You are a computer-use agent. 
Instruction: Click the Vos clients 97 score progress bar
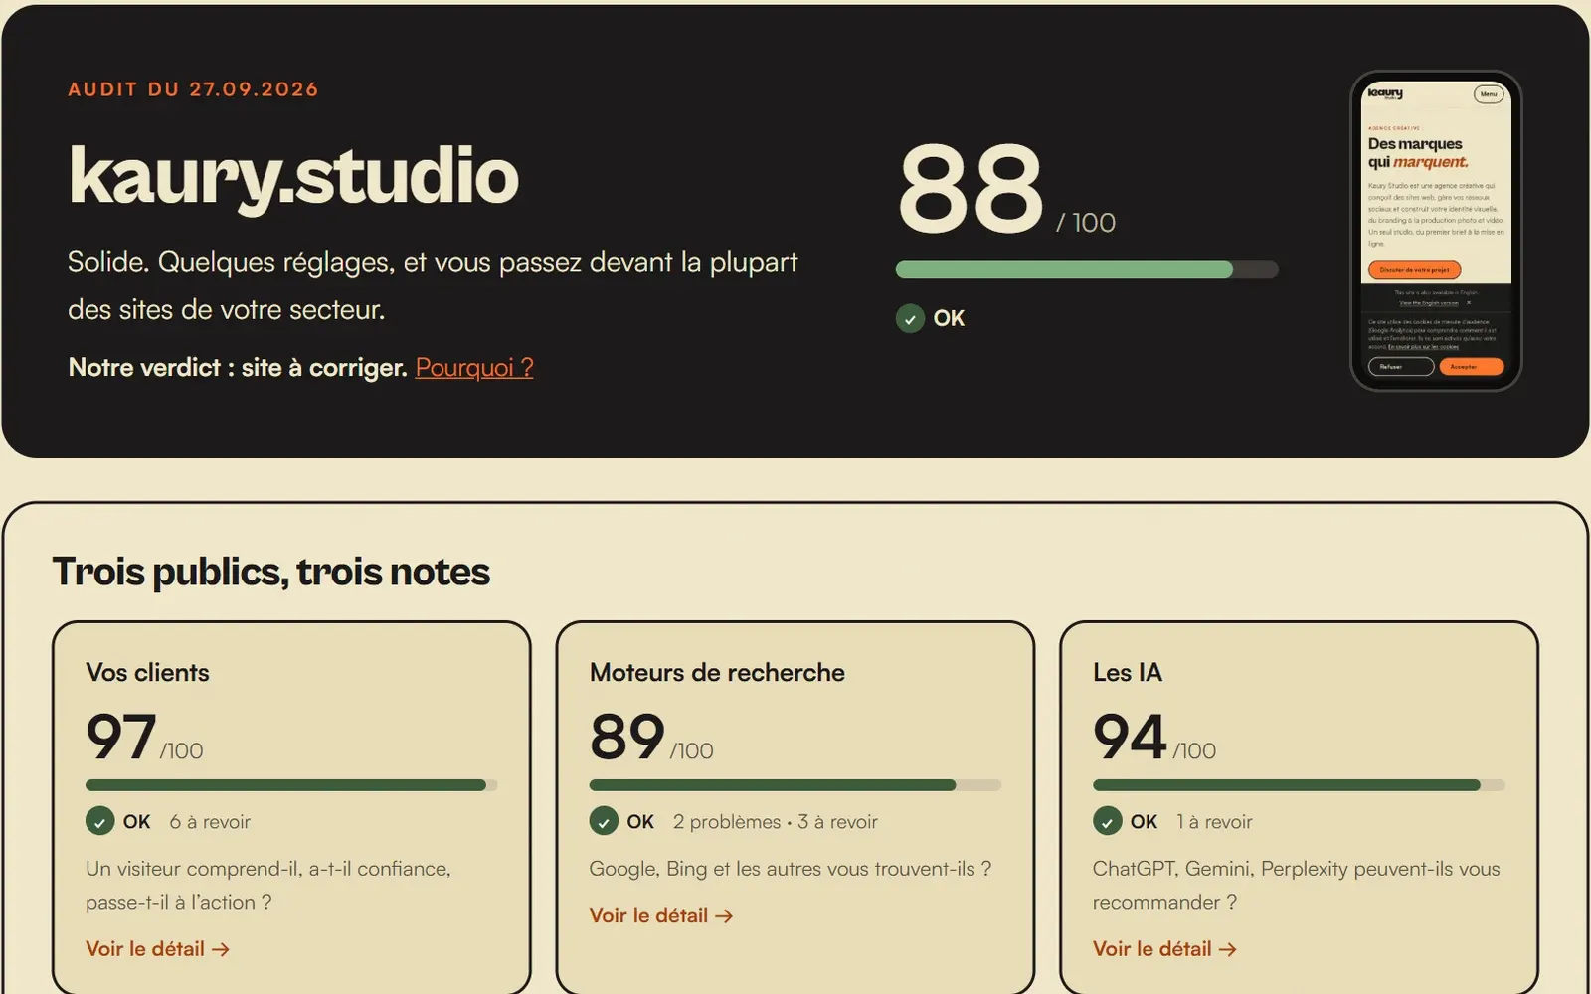point(291,785)
